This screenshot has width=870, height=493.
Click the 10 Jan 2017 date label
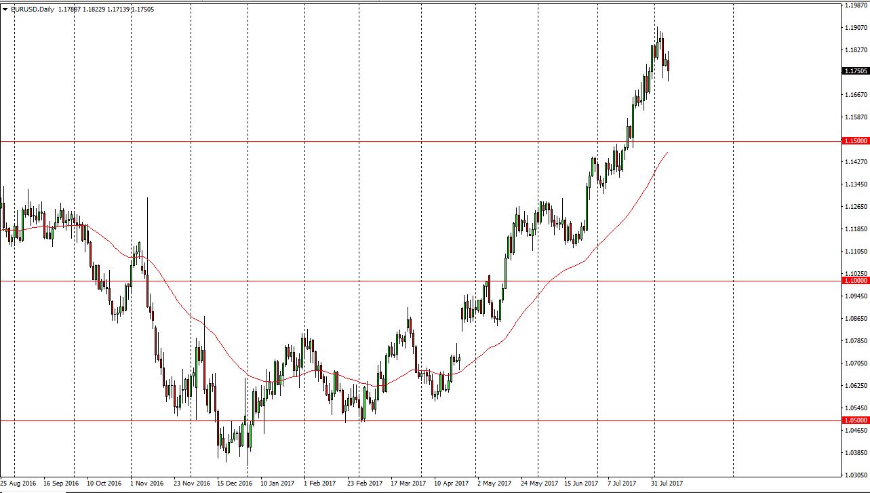tap(276, 484)
